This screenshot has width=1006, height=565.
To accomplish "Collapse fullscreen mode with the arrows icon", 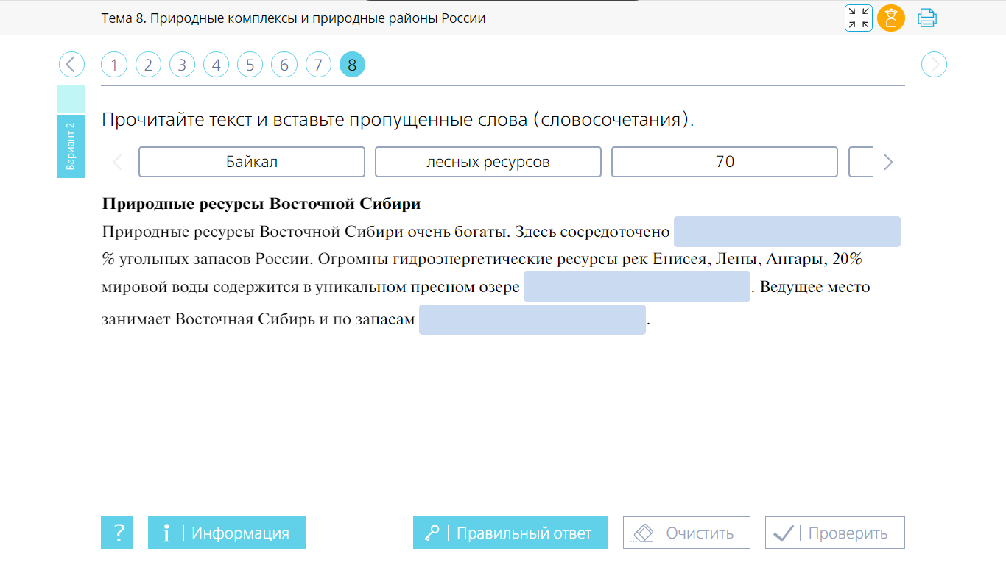I will click(859, 18).
